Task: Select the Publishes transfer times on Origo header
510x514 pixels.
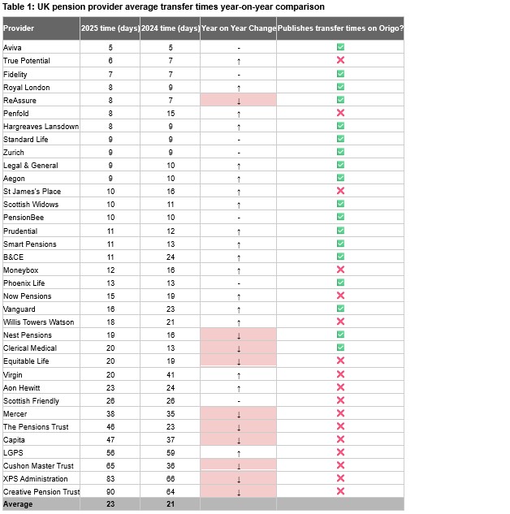Action: pyautogui.click(x=340, y=28)
